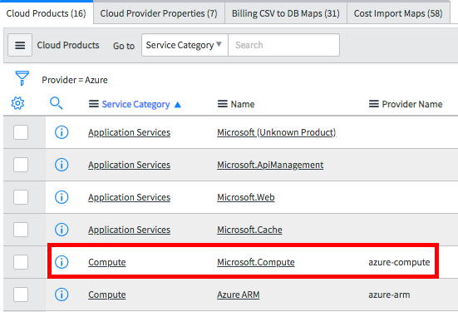Preview Microsoft.ApiManagement record info icon

pos(62,165)
